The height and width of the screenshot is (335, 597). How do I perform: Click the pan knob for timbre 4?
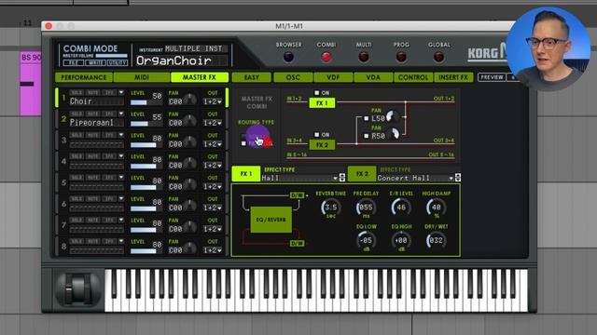190,164
